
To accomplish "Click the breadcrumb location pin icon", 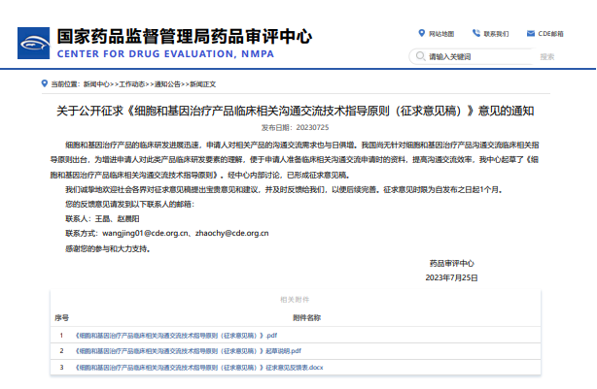I will pyautogui.click(x=44, y=84).
